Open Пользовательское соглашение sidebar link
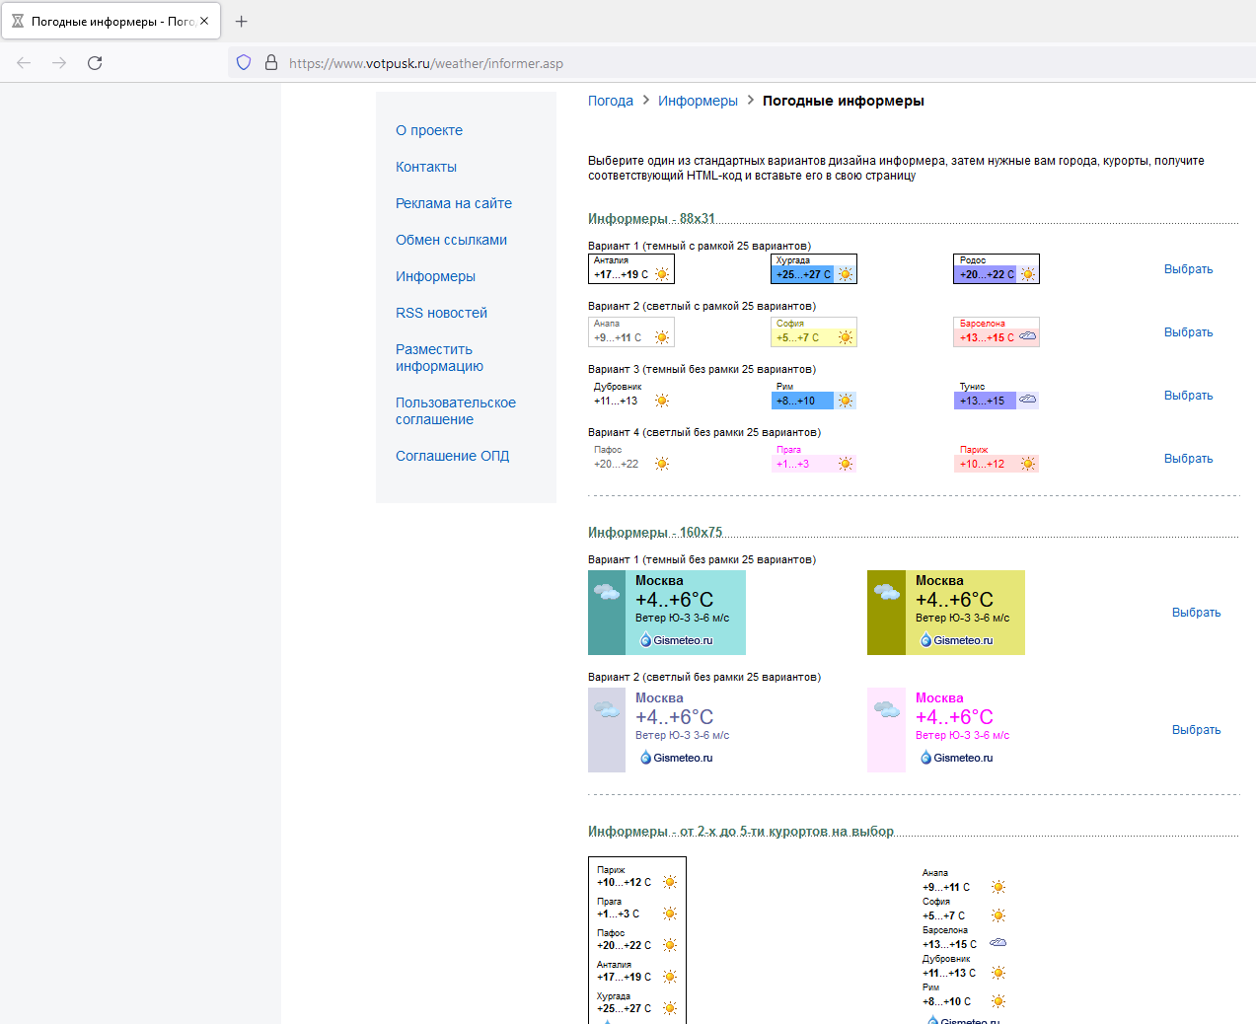 (456, 410)
